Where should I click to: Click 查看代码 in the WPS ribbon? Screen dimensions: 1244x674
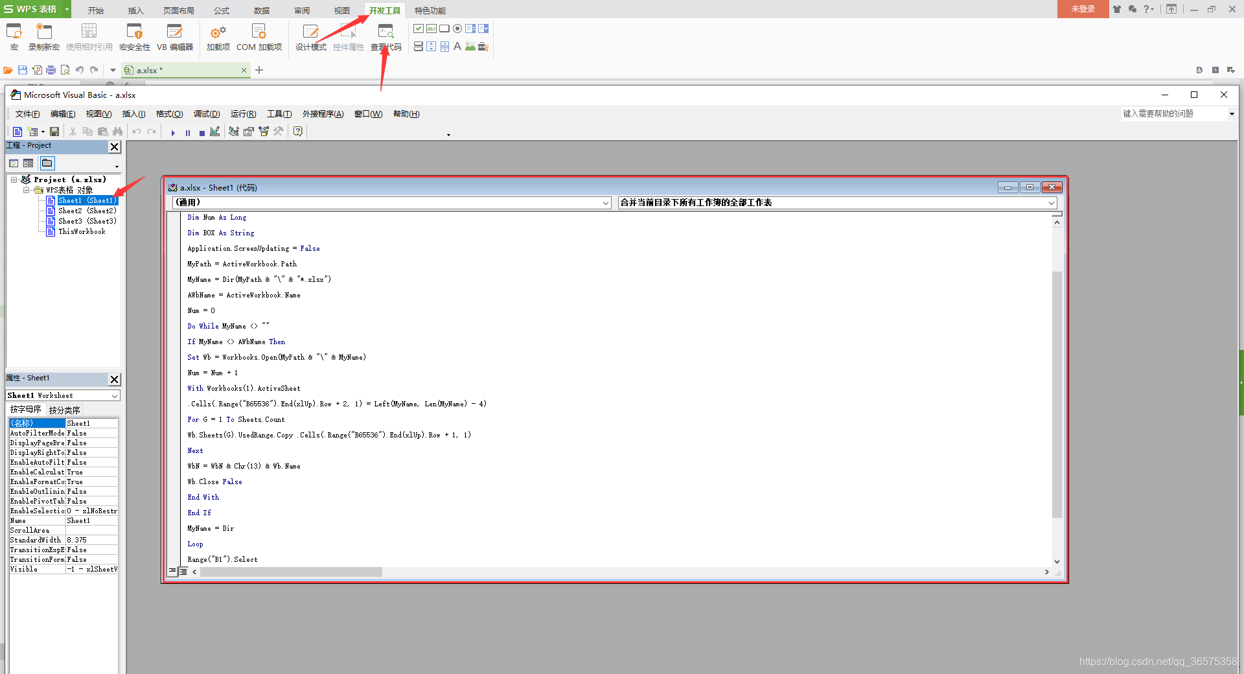point(386,37)
